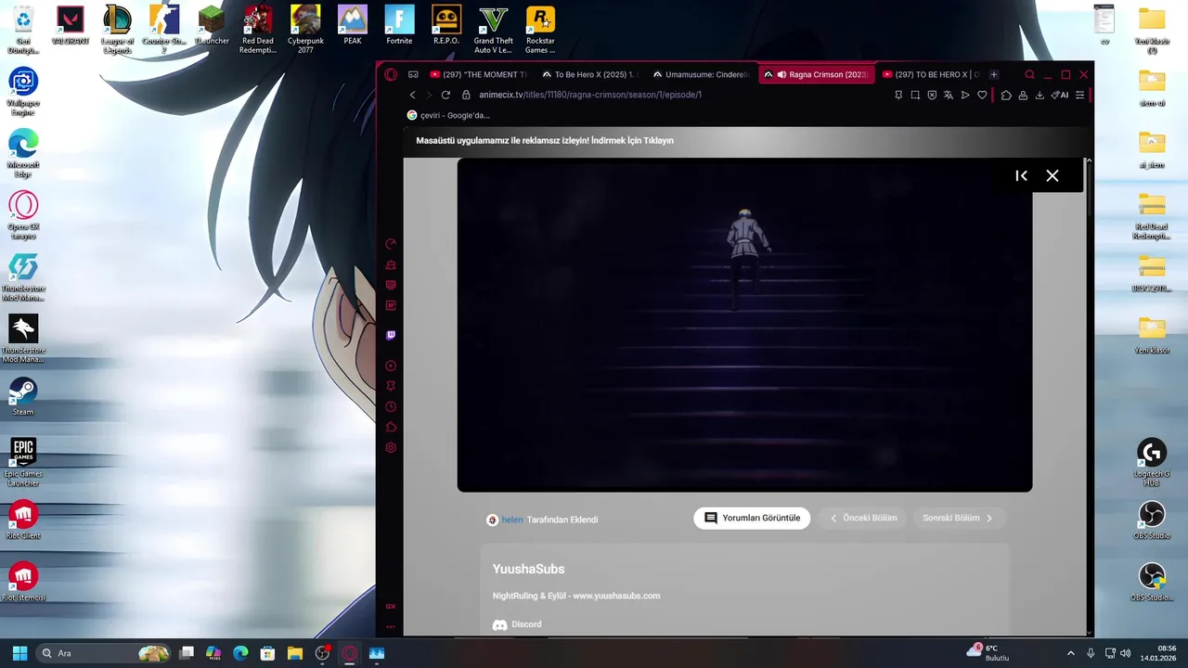The width and height of the screenshot is (1188, 668).
Task: Open the tab search magnifier
Action: (1029, 74)
